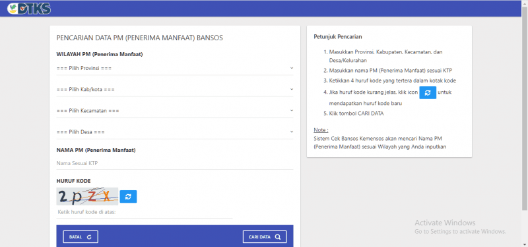Screen dimensions: 528x247
Task: Click Sistem Cek Bansos Kemensos note paragraph
Action: pyautogui.click(x=380, y=143)
